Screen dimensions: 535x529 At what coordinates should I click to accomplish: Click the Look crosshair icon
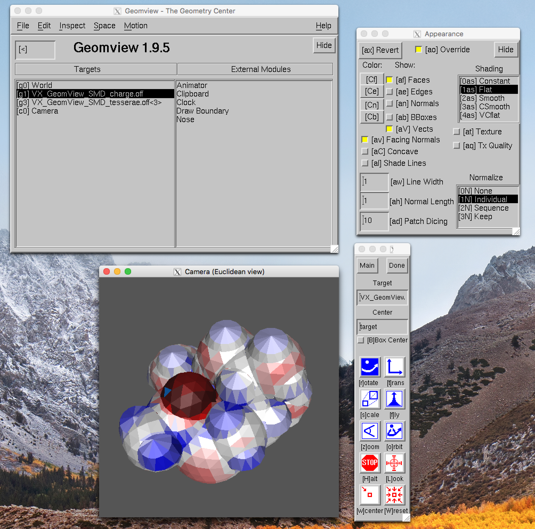click(394, 463)
